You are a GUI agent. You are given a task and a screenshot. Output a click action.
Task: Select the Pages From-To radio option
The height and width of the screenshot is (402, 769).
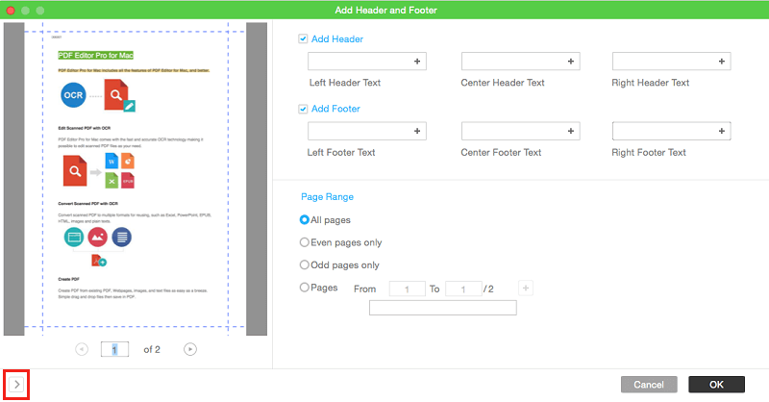(x=304, y=288)
